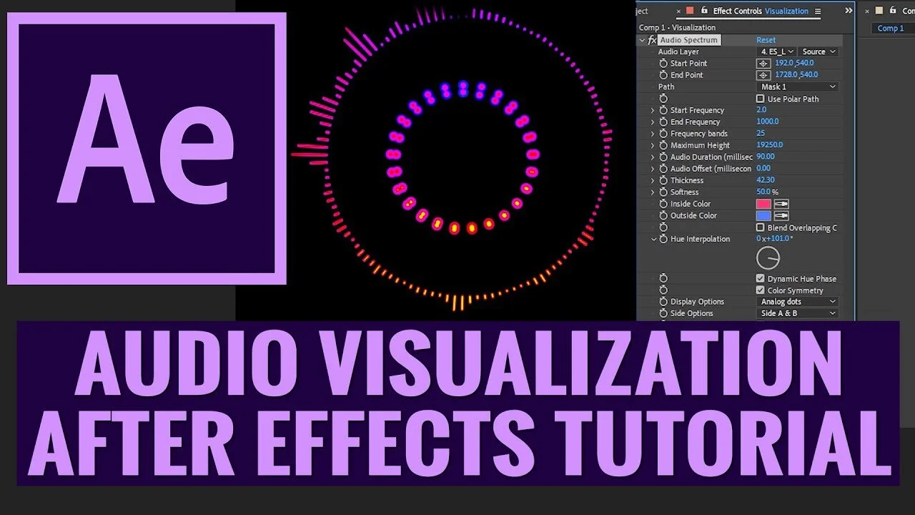Click the Start Point crosshair picker

763,63
